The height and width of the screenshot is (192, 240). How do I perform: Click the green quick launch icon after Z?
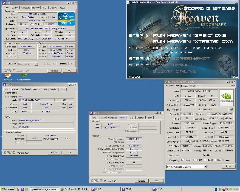click(27, 190)
